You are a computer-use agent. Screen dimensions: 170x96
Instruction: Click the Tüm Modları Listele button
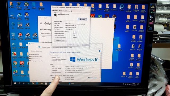pyautogui.click(x=60, y=41)
